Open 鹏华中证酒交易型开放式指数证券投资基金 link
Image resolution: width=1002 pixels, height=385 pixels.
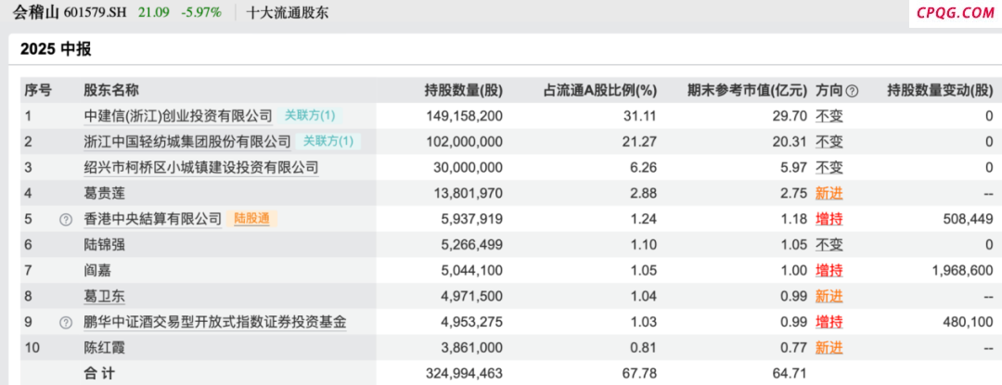tap(215, 323)
